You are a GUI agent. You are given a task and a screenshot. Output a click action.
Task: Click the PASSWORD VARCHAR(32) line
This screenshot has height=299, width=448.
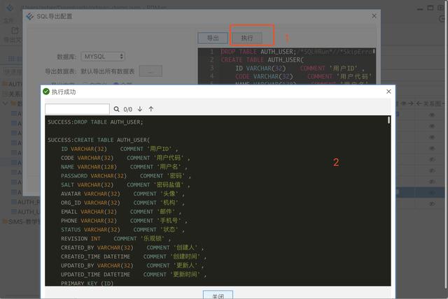pyautogui.click(x=126, y=175)
